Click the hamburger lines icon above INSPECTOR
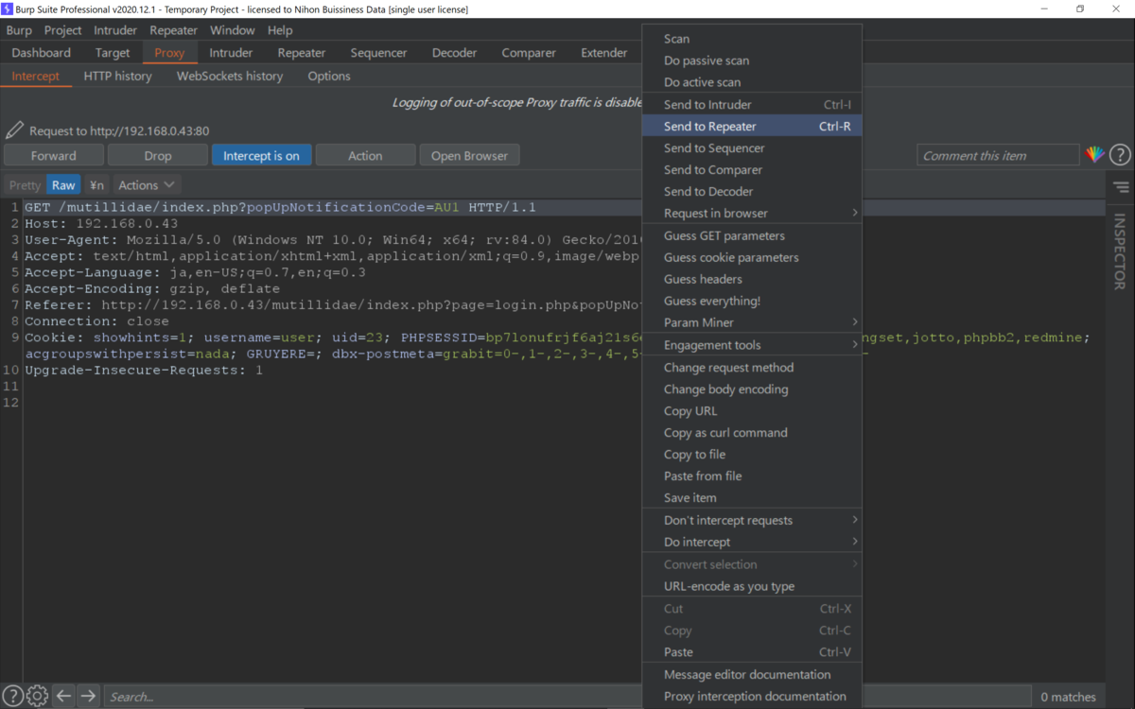 pos(1121,187)
